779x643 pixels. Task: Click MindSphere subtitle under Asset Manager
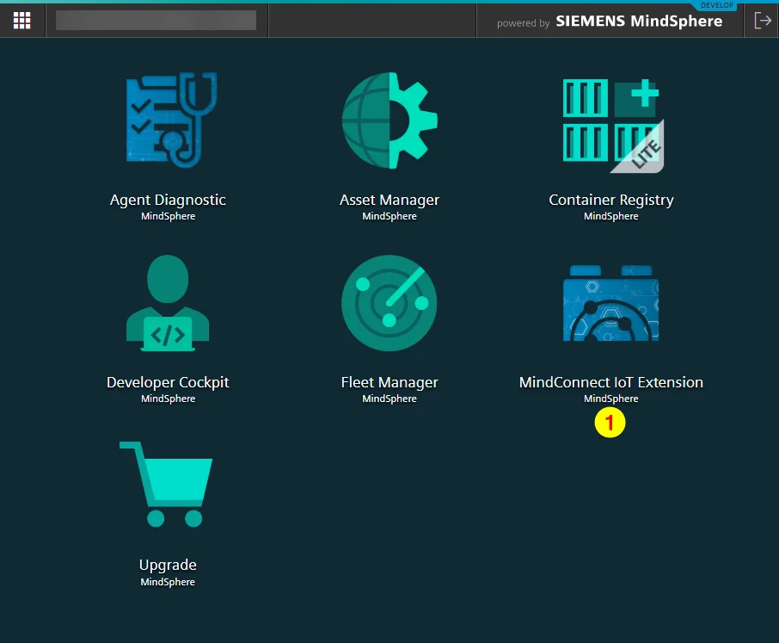tap(389, 216)
